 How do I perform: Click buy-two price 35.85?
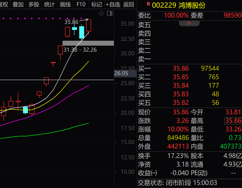click(181, 77)
